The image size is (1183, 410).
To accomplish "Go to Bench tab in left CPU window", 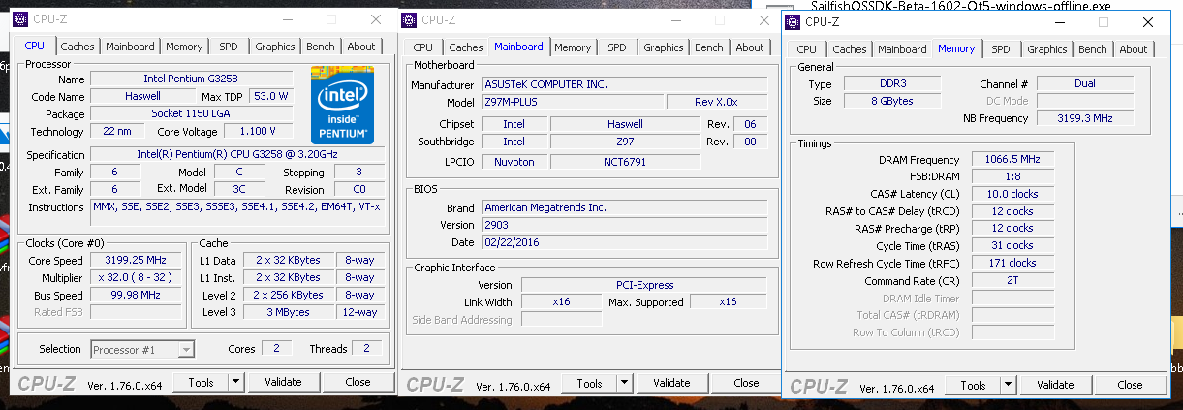I will pyautogui.click(x=321, y=47).
